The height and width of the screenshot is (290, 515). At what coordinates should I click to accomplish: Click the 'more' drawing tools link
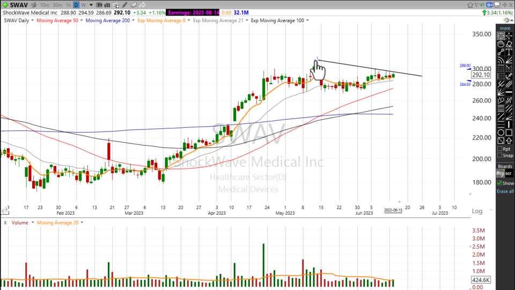click(505, 28)
